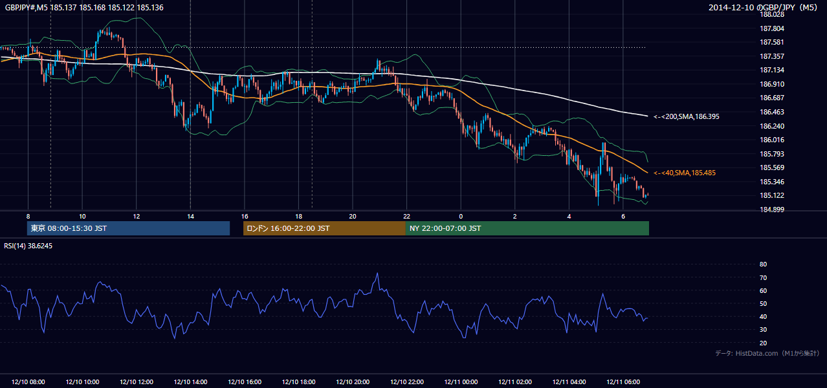
Task: Click date axis label 12/10 08:00
Action: tap(28, 382)
